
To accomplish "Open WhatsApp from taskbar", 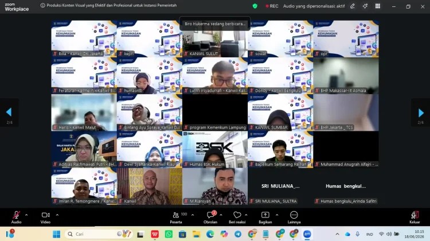I will coord(169,235).
